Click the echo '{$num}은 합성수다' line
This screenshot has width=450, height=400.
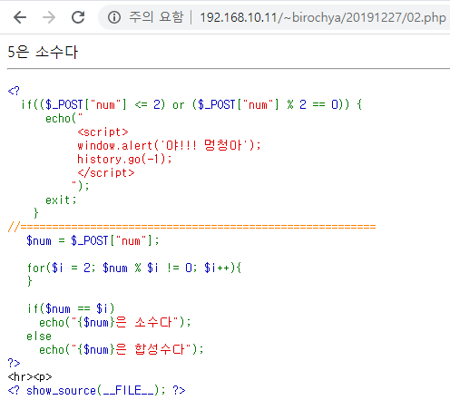(122, 349)
